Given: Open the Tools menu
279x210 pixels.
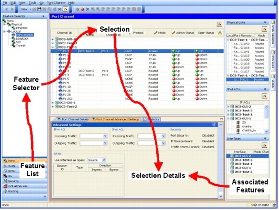Looking at the screenshot, I should pyautogui.click(x=33, y=3).
